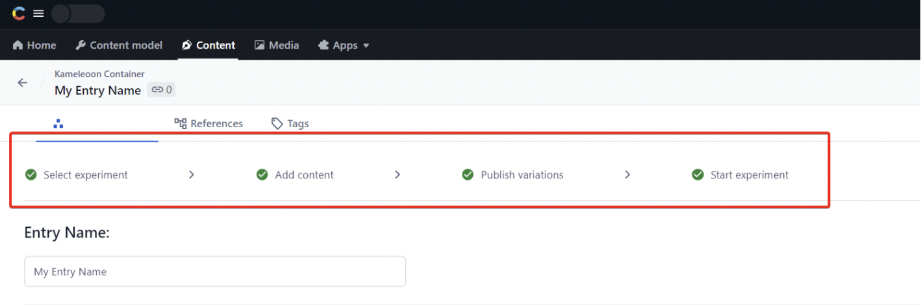Click chevron after Publish variations step
Image resolution: width=921 pixels, height=305 pixels.
point(627,175)
